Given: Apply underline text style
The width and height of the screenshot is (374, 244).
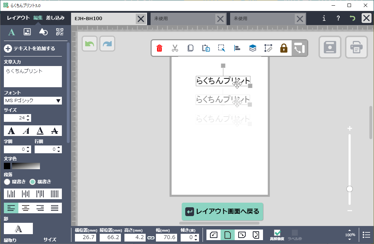Looking at the screenshot, I should (x=40, y=131).
